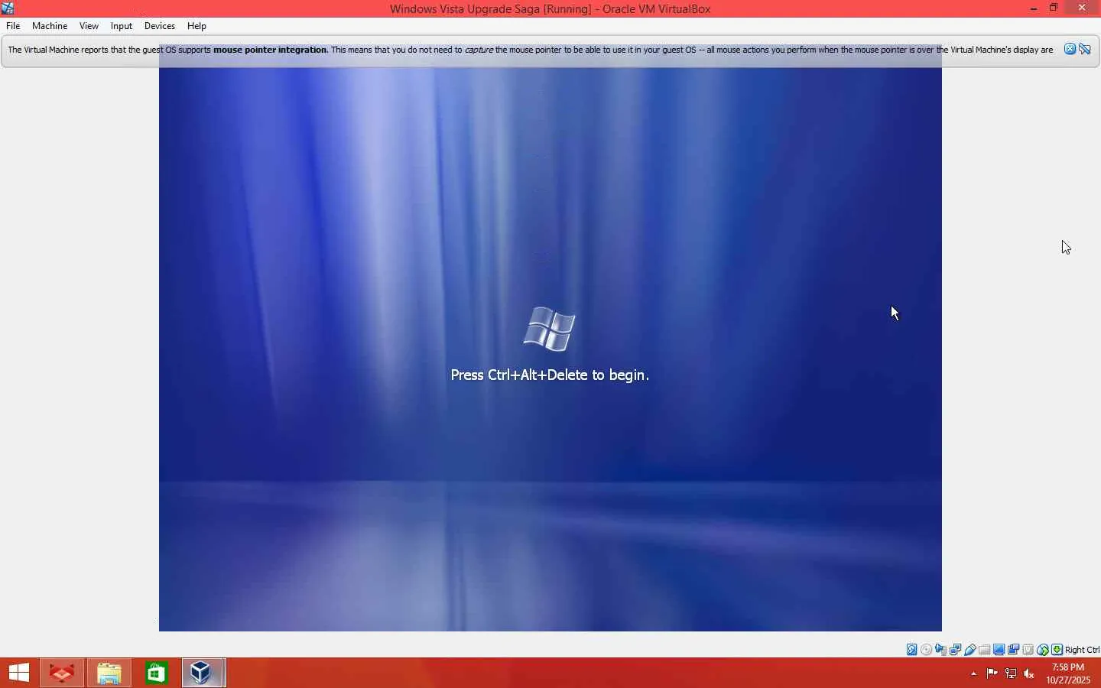Open the taskbar clock showing 7:58 PM
This screenshot has width=1101, height=688.
[1068, 673]
